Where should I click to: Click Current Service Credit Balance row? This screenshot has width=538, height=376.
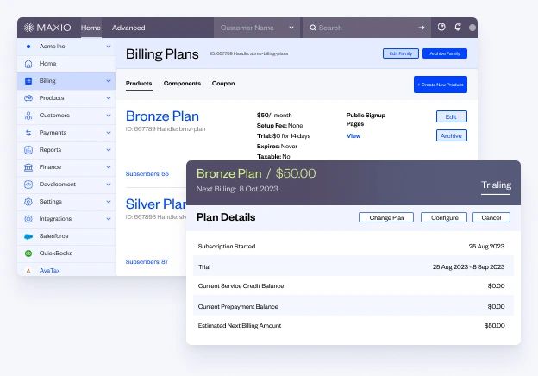pos(353,286)
